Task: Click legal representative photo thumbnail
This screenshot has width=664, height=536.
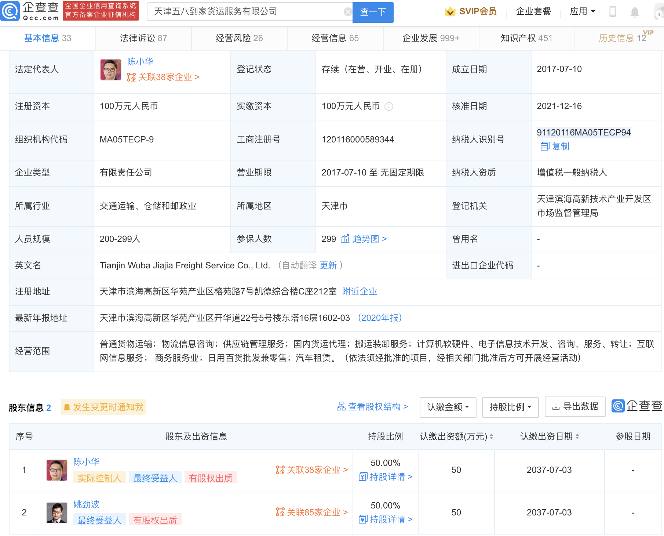Action: [110, 70]
